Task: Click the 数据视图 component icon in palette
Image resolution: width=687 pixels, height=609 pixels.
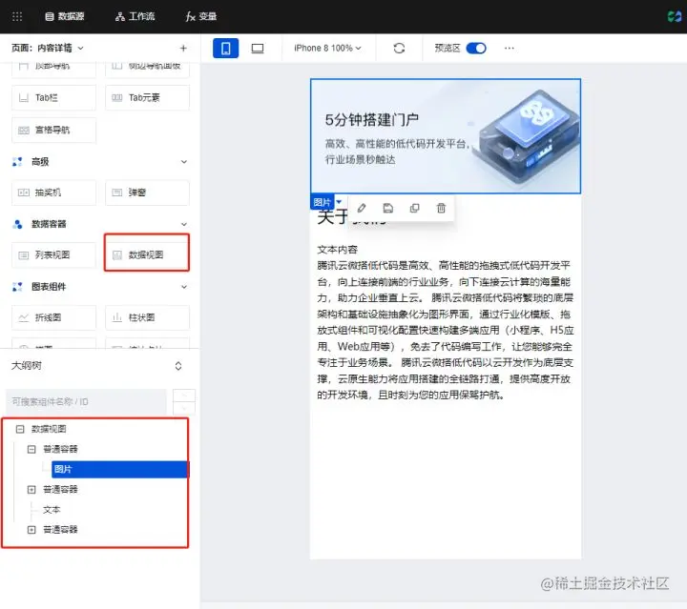Action: (117, 255)
